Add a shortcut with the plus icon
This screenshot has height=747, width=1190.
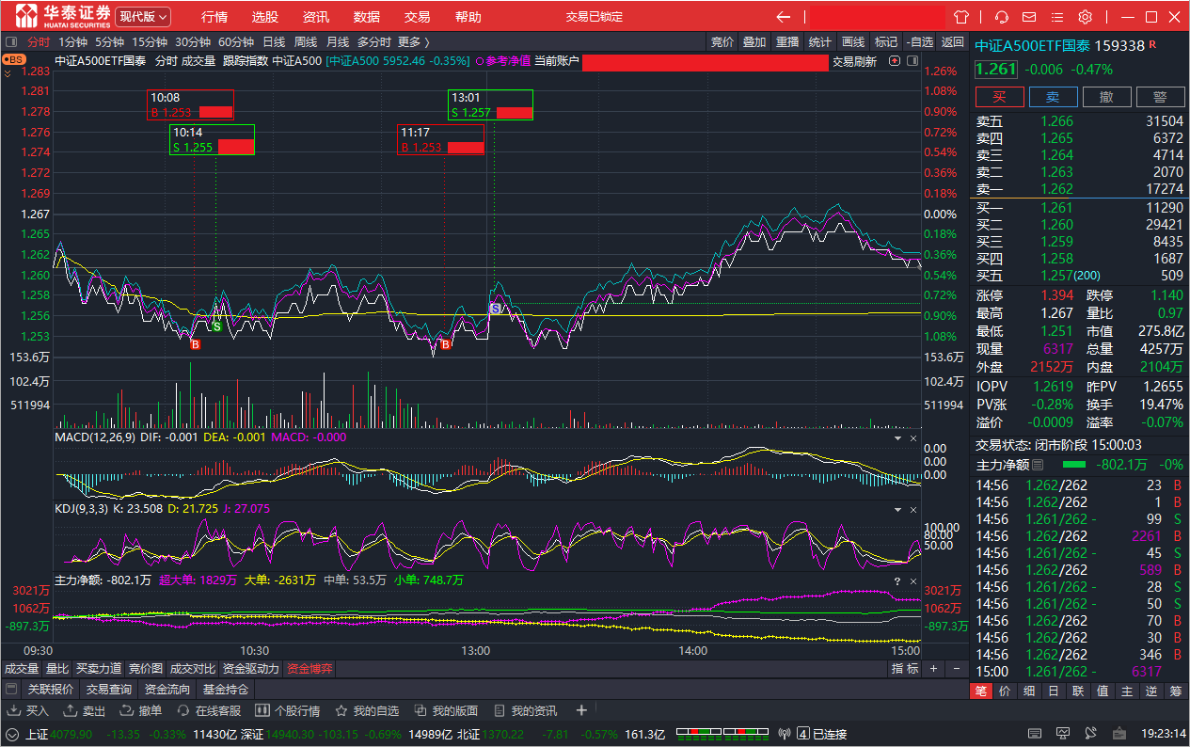pos(581,710)
